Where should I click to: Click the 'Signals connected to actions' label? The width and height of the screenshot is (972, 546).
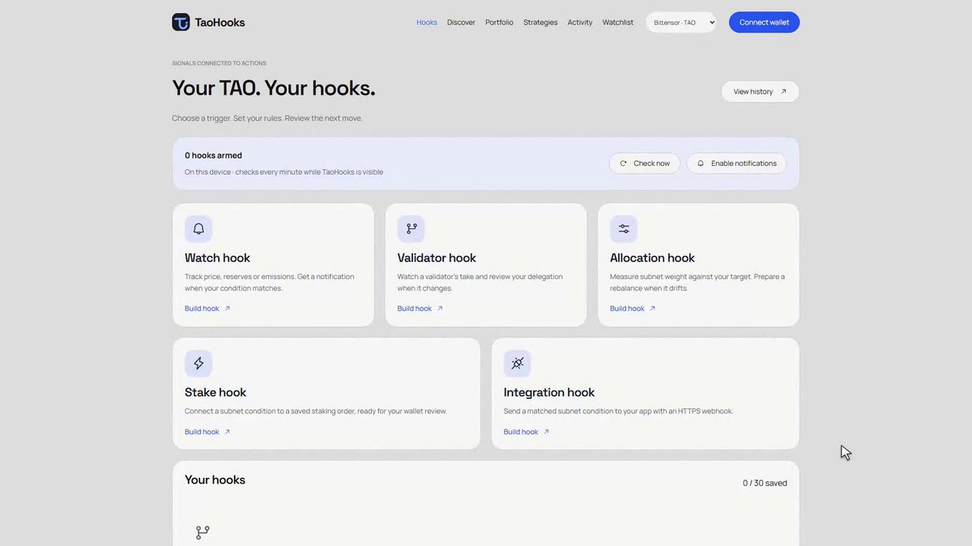tap(219, 63)
